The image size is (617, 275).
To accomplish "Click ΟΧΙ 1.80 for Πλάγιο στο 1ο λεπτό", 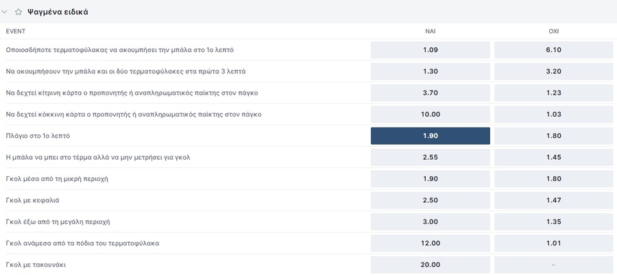I will tap(554, 136).
